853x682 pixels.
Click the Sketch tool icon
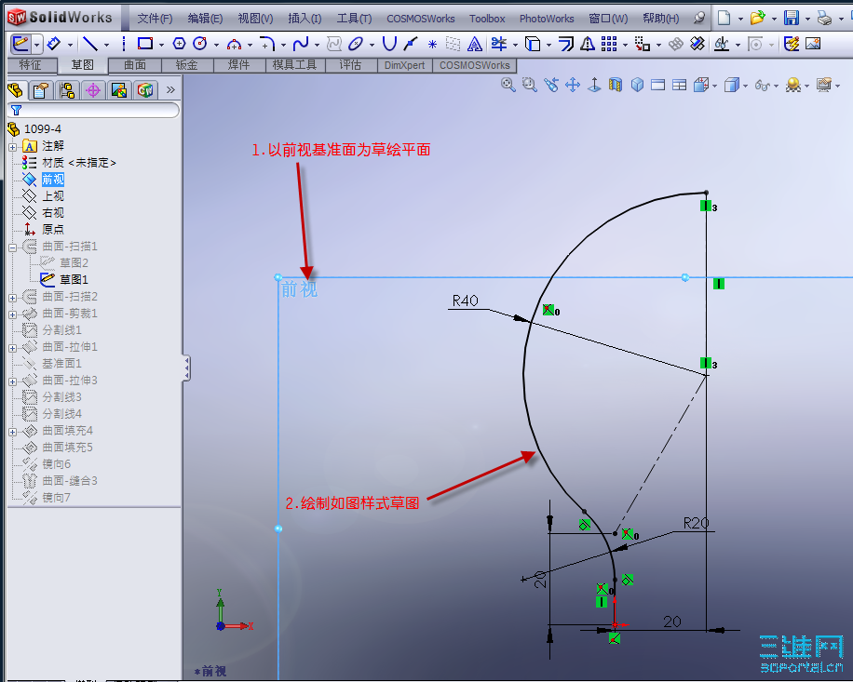pyautogui.click(x=20, y=44)
